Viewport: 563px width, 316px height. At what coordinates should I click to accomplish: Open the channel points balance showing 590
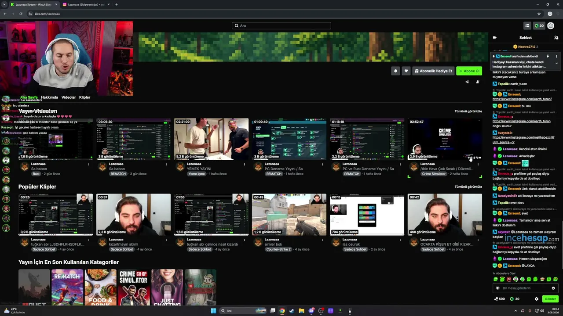(x=500, y=299)
